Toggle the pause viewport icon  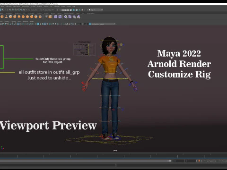click(82, 10)
